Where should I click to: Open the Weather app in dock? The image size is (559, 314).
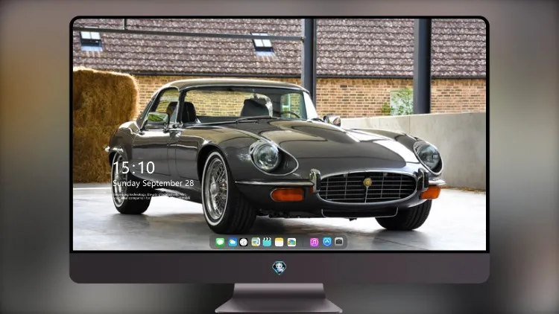232,242
